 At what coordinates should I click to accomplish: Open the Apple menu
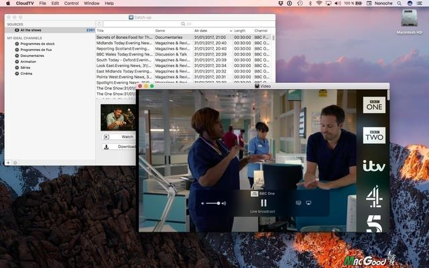(x=8, y=3)
